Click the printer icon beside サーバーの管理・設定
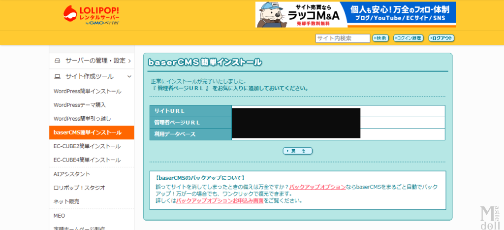Viewport: 504px width, 230px height. point(57,61)
